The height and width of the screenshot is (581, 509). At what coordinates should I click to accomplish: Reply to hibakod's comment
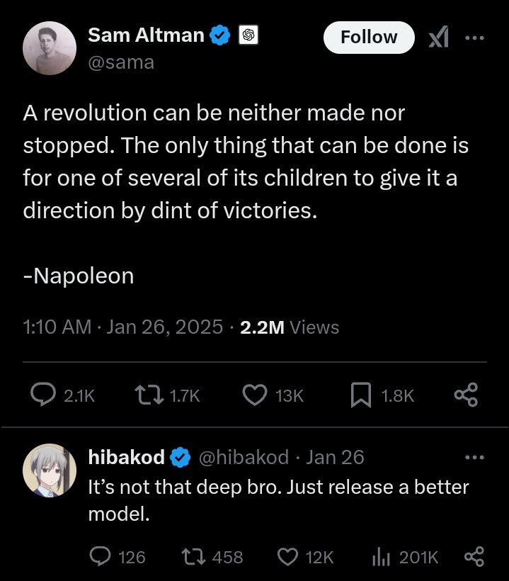100,558
